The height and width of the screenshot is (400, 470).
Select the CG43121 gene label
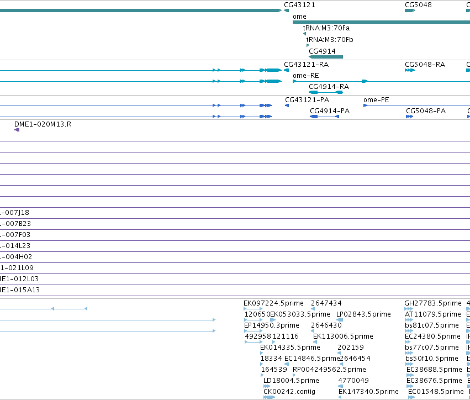pyautogui.click(x=299, y=5)
